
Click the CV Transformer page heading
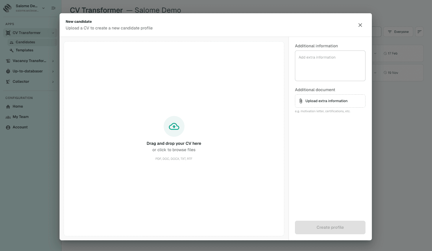point(96,10)
